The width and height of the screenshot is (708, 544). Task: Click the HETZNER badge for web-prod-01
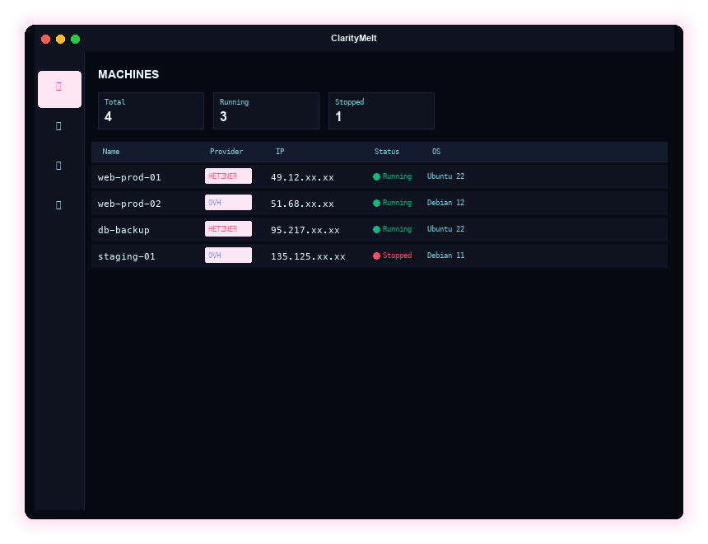(229, 176)
